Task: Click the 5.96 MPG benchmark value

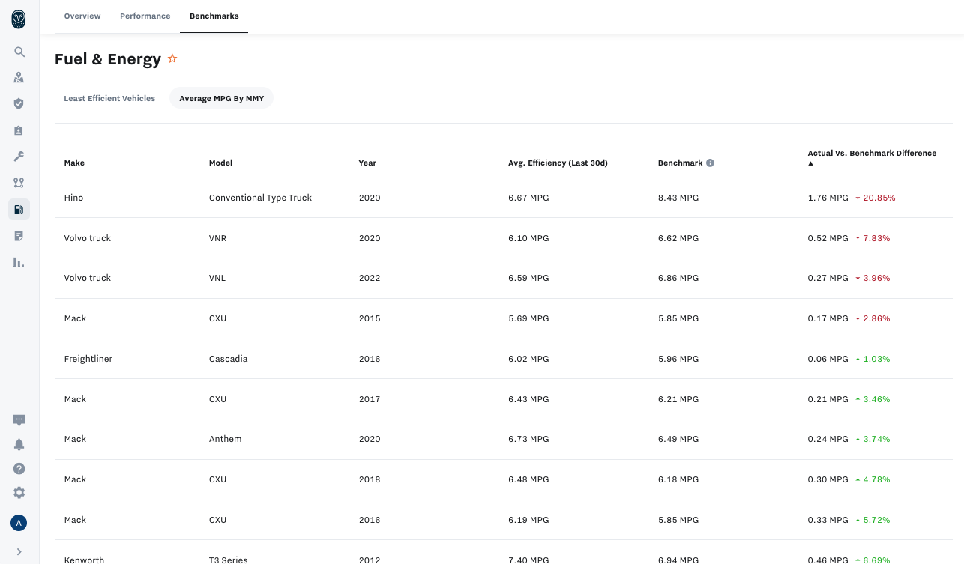Action: pos(678,359)
